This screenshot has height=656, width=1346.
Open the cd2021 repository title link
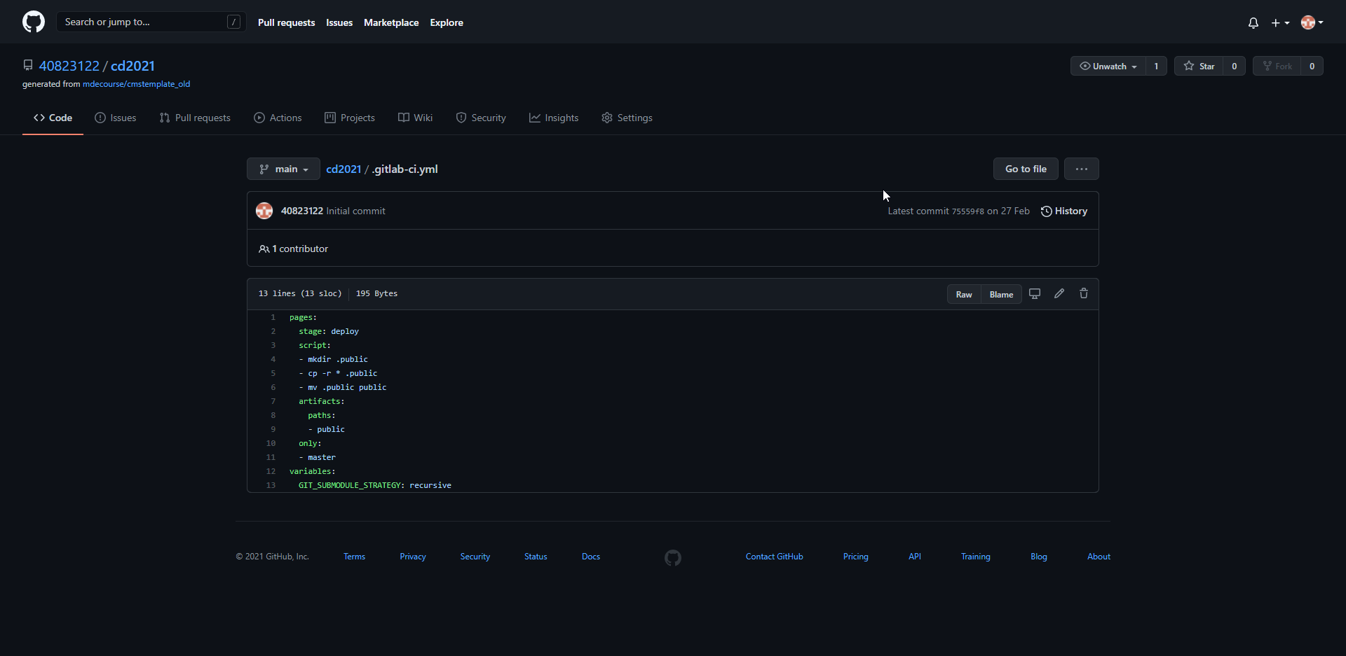click(132, 66)
